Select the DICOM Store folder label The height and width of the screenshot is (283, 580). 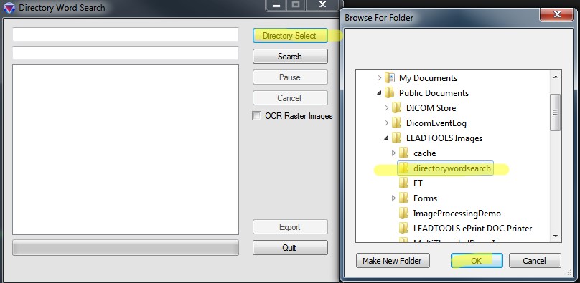pyautogui.click(x=431, y=108)
